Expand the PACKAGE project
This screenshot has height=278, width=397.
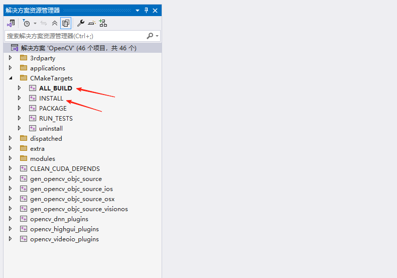[x=19, y=108]
